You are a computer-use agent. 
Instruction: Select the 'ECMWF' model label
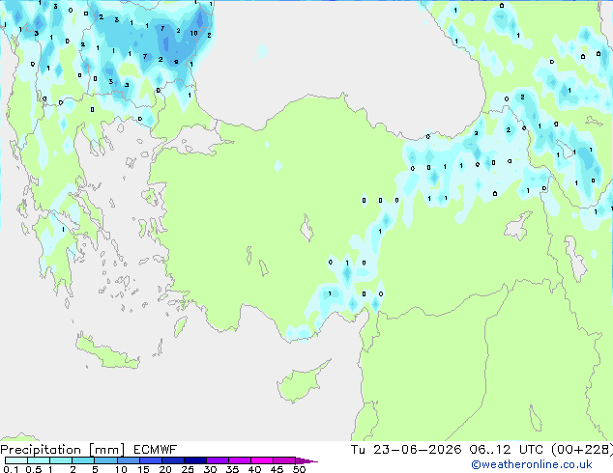(x=156, y=450)
